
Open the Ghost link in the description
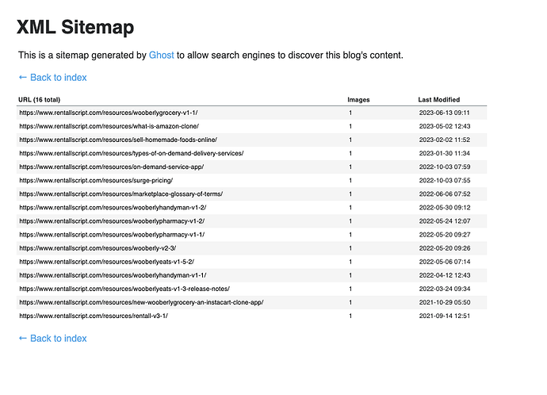click(x=161, y=56)
